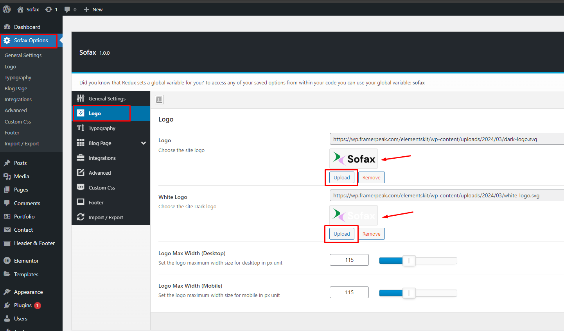The width and height of the screenshot is (564, 331).
Task: Click the Advanced edit icon in panel
Action: coord(81,173)
